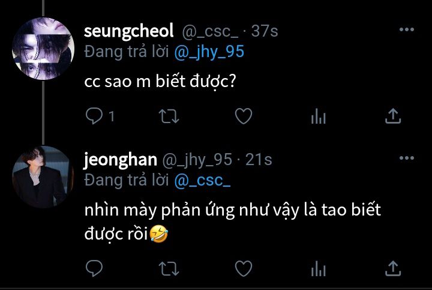This screenshot has height=290, width=432.
Task: Retweet jeonghan's tweet
Action: [x=169, y=268]
